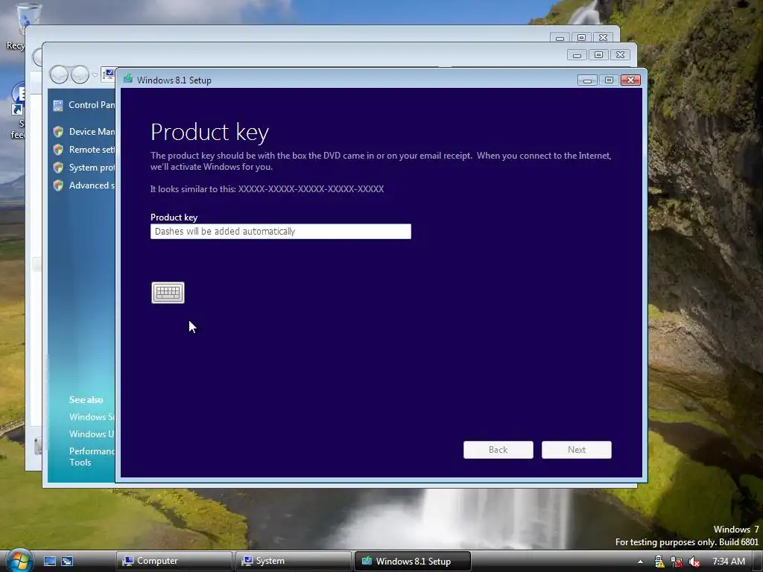Close the System window behind Setup
The width and height of the screenshot is (763, 572).
(x=620, y=55)
